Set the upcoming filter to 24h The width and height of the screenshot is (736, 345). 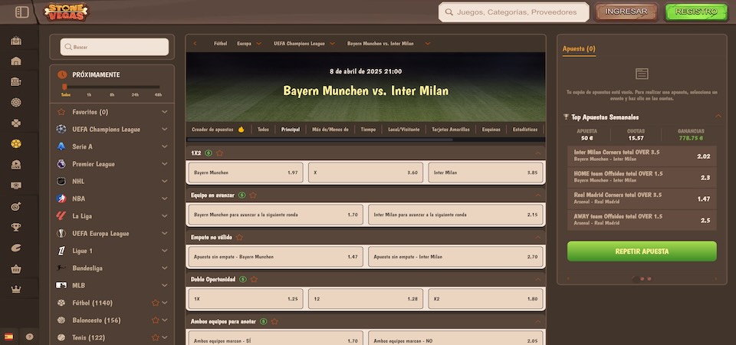tap(135, 95)
